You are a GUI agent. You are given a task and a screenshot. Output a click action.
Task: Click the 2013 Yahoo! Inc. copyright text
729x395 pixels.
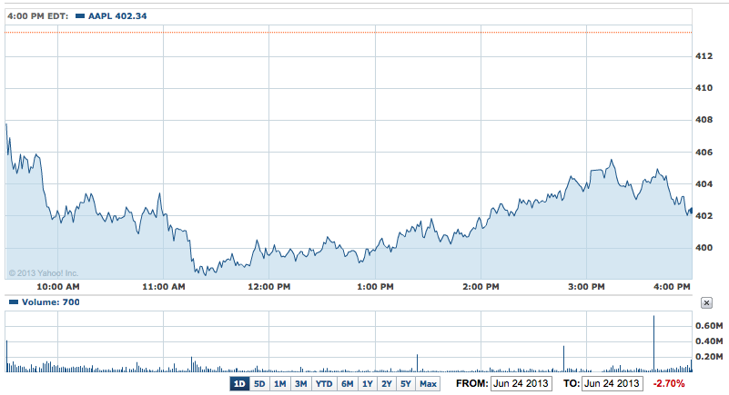coord(45,272)
